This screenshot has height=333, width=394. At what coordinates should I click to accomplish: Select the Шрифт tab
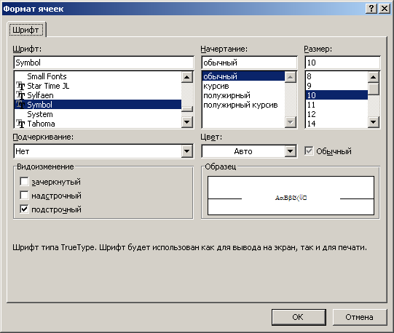click(26, 30)
